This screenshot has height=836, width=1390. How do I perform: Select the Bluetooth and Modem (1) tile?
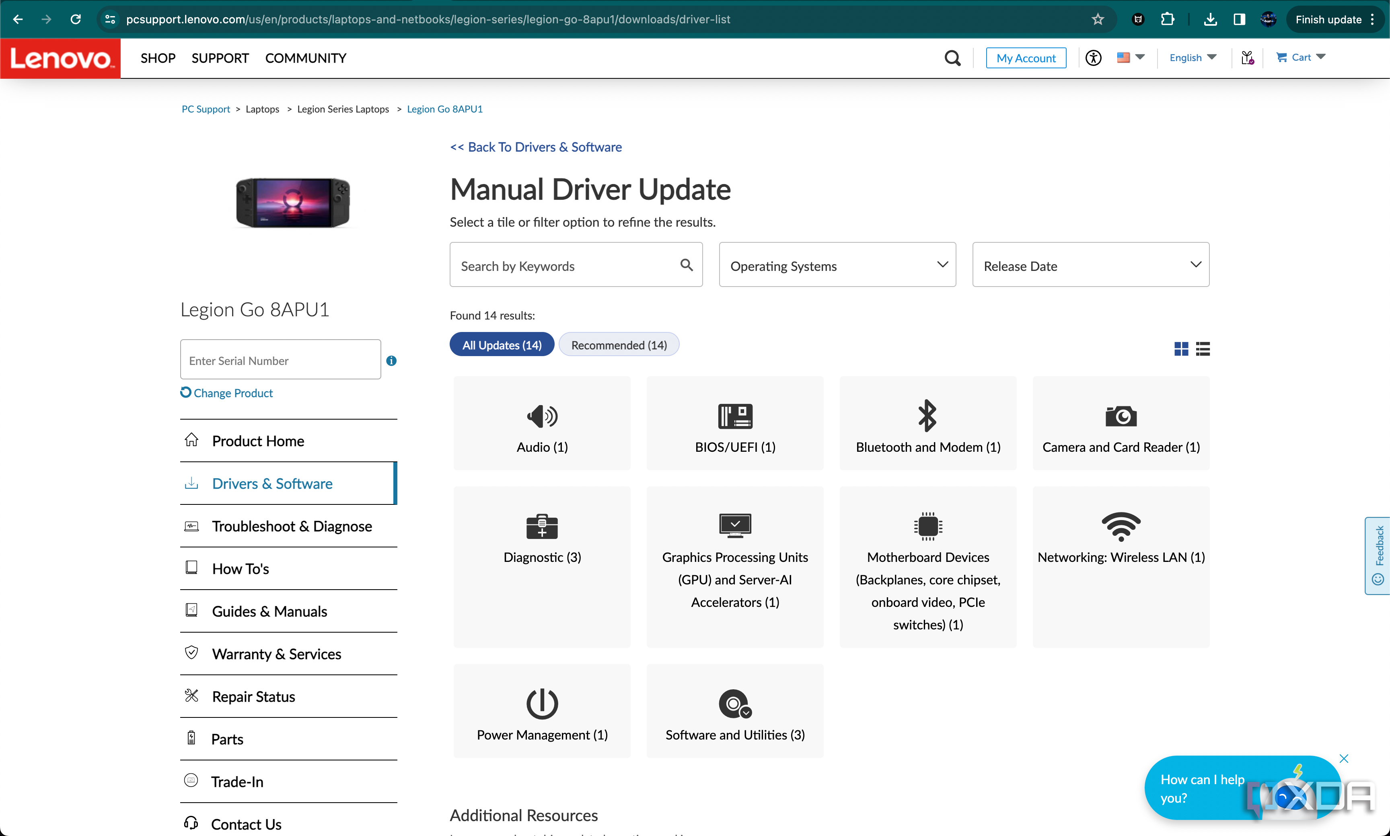[928, 423]
